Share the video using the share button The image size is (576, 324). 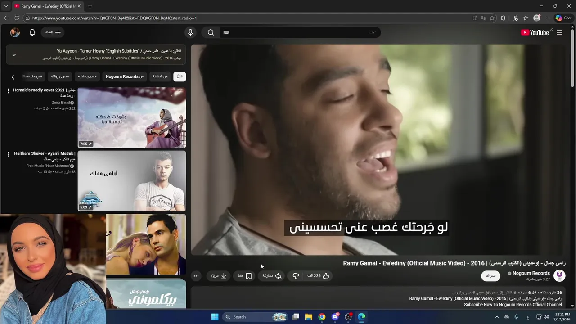pos(272,276)
